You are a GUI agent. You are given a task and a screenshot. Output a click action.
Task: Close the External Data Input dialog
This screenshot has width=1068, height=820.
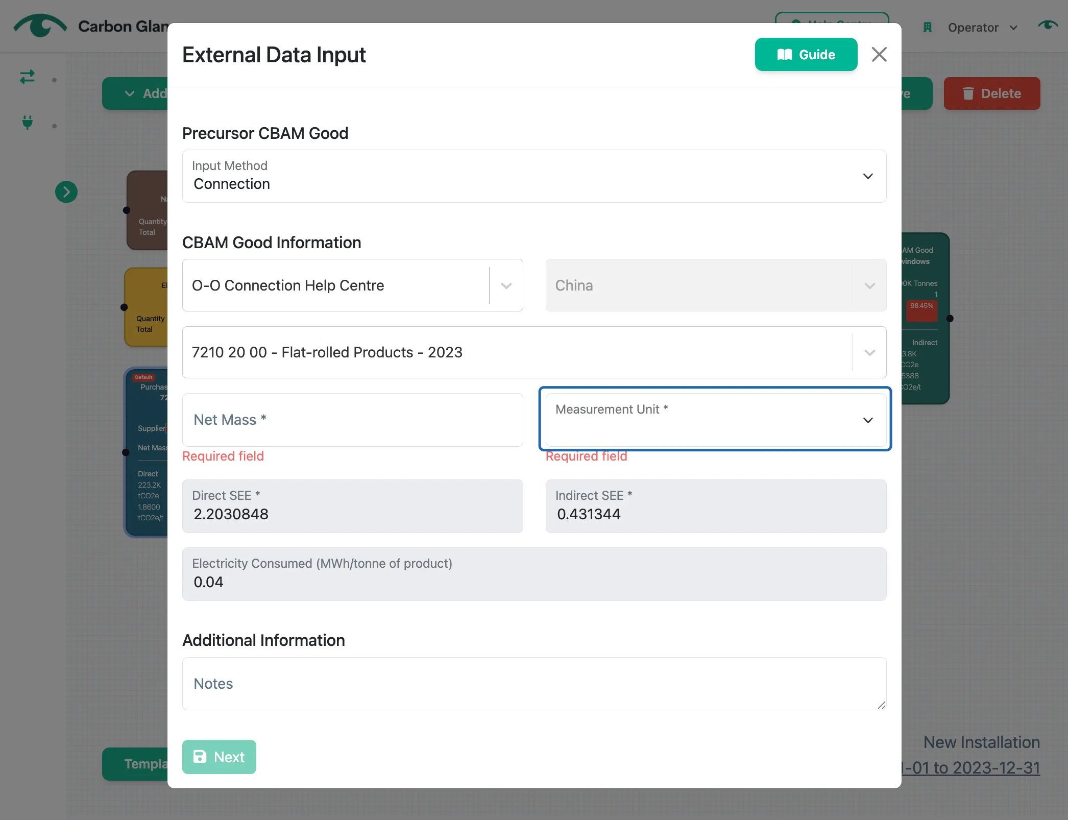pyautogui.click(x=879, y=55)
